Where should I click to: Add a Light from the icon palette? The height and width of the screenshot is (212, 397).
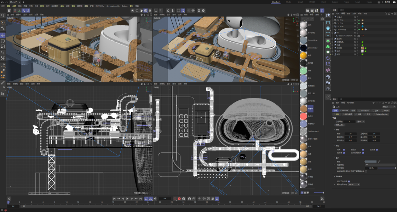point(328,88)
